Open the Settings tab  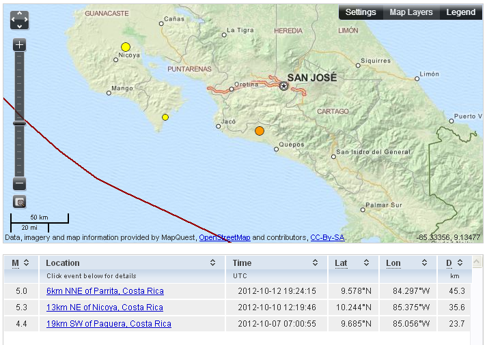click(361, 12)
